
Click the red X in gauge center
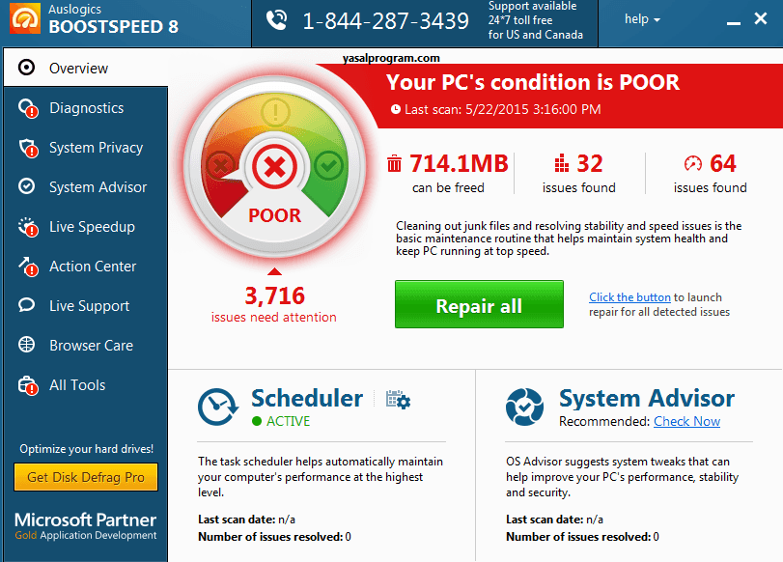tap(275, 169)
